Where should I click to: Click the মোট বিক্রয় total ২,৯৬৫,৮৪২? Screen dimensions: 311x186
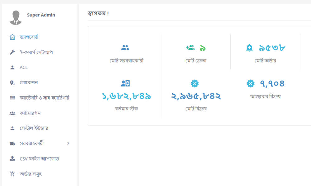point(196,96)
